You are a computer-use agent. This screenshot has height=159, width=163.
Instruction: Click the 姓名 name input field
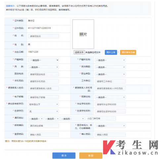(43, 36)
